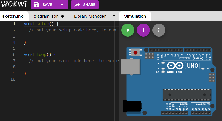Share the project
Screen dimensions: 222x121
pos(85,5)
